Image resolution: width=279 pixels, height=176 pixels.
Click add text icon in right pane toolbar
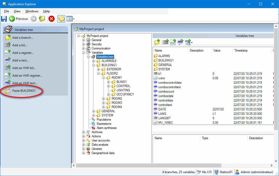(x=180, y=42)
